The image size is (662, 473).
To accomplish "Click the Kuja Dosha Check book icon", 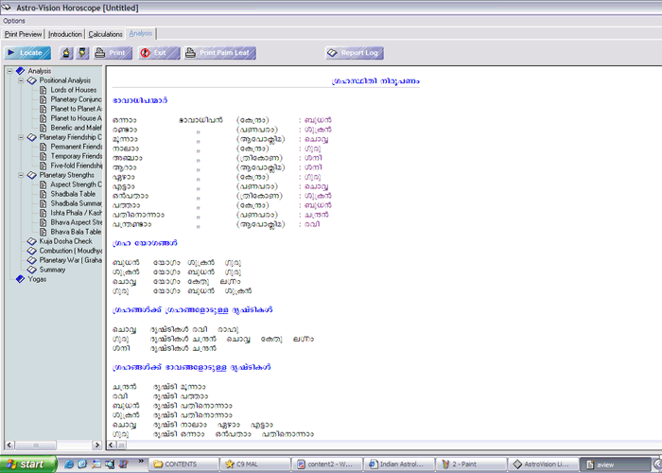I will click(31, 241).
